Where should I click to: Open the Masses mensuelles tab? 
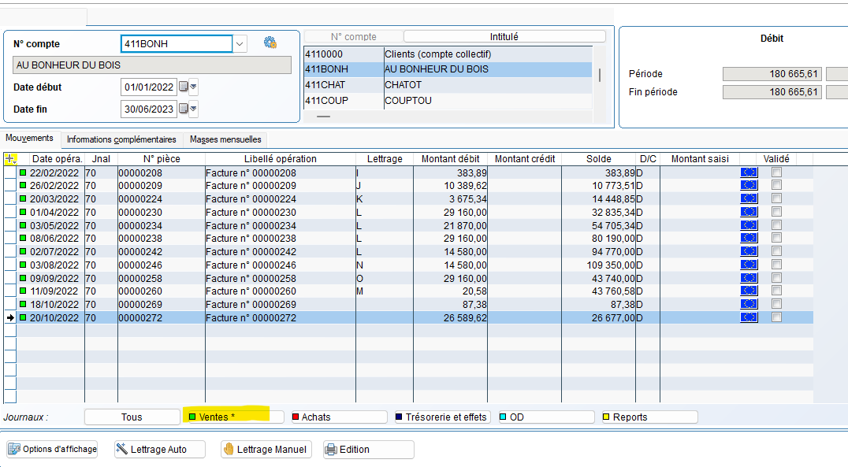pos(225,139)
